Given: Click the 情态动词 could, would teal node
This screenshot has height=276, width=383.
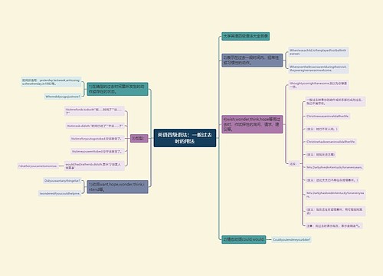Looking at the screenshot, I should [x=244, y=239].
